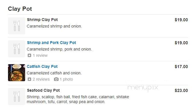Click the $17.00 price for Catfish Clay Pot
Viewport: 194px width, 111px height.
(x=181, y=67)
